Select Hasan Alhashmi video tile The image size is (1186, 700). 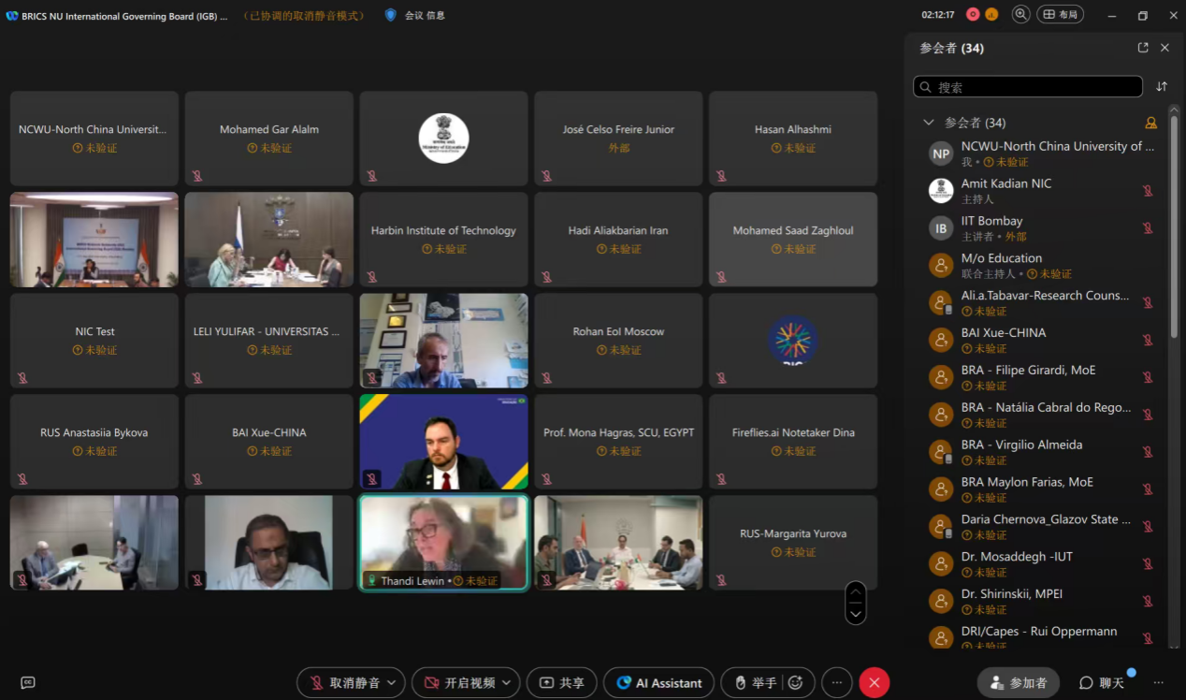click(x=793, y=139)
